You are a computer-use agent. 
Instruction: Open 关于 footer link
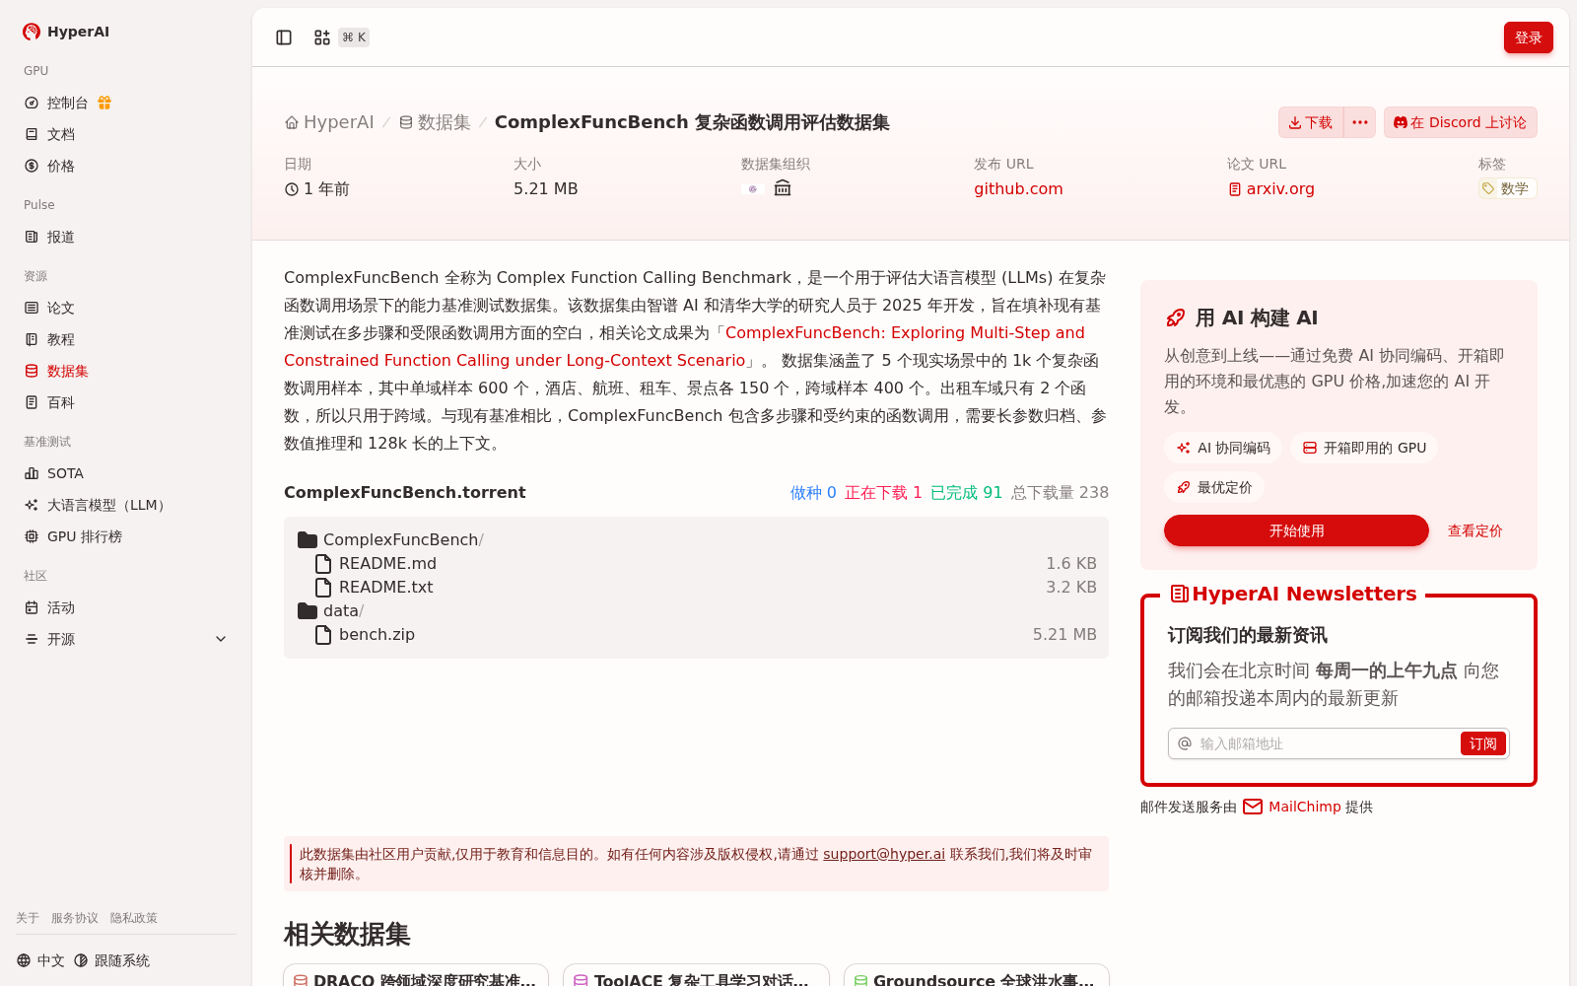pyautogui.click(x=28, y=918)
